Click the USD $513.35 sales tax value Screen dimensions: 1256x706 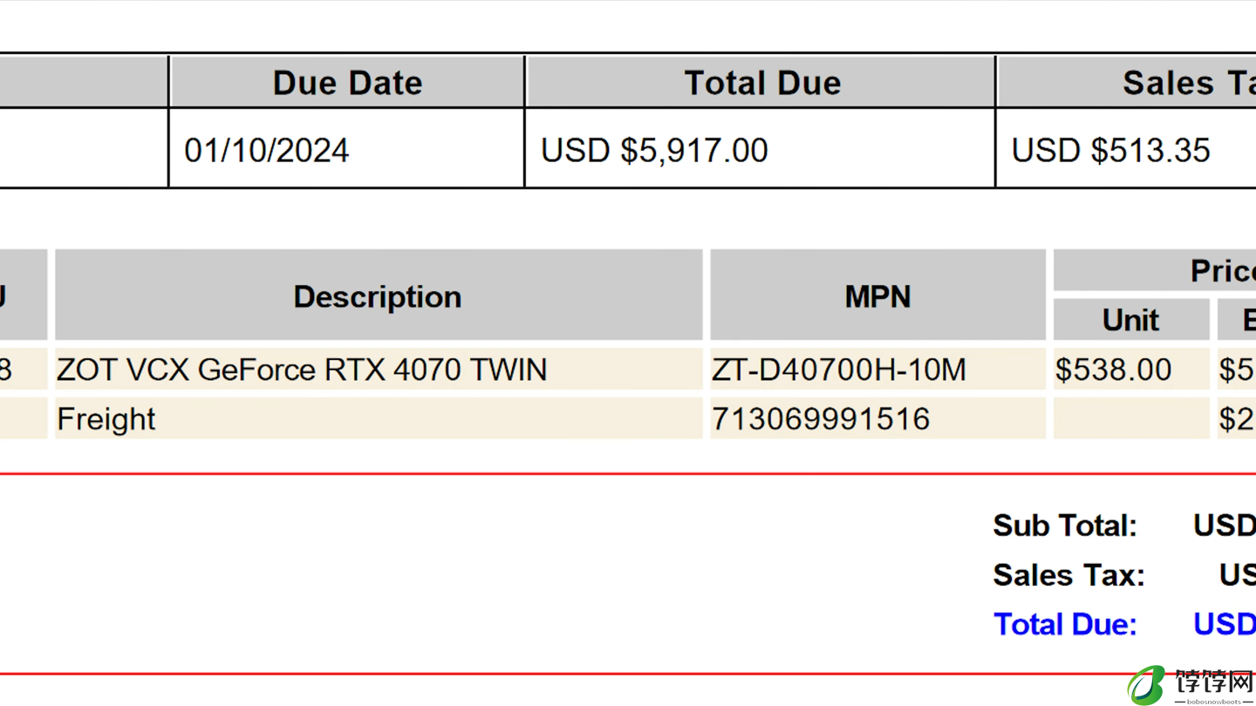tap(1110, 150)
